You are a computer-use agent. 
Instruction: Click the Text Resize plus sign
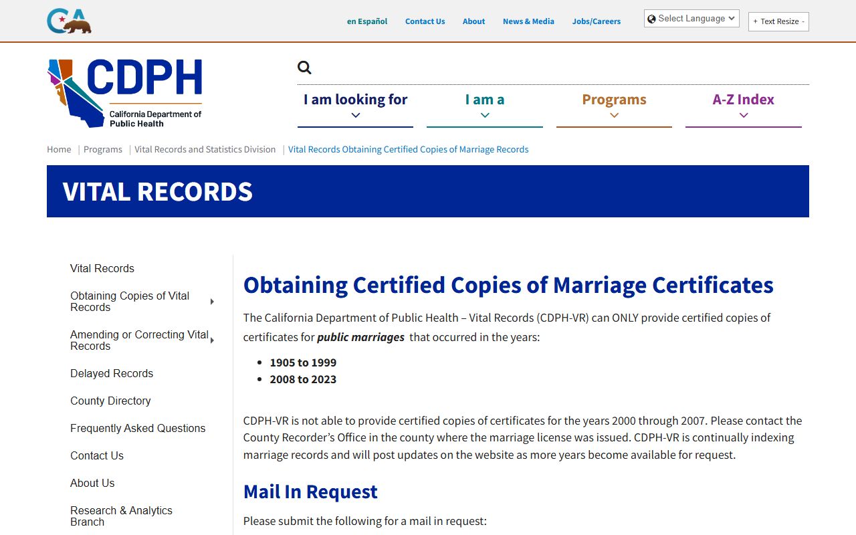tap(756, 21)
